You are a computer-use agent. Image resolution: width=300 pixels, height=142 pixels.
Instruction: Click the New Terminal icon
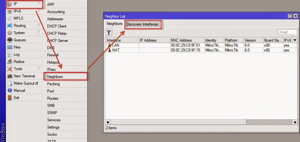pos(10,76)
